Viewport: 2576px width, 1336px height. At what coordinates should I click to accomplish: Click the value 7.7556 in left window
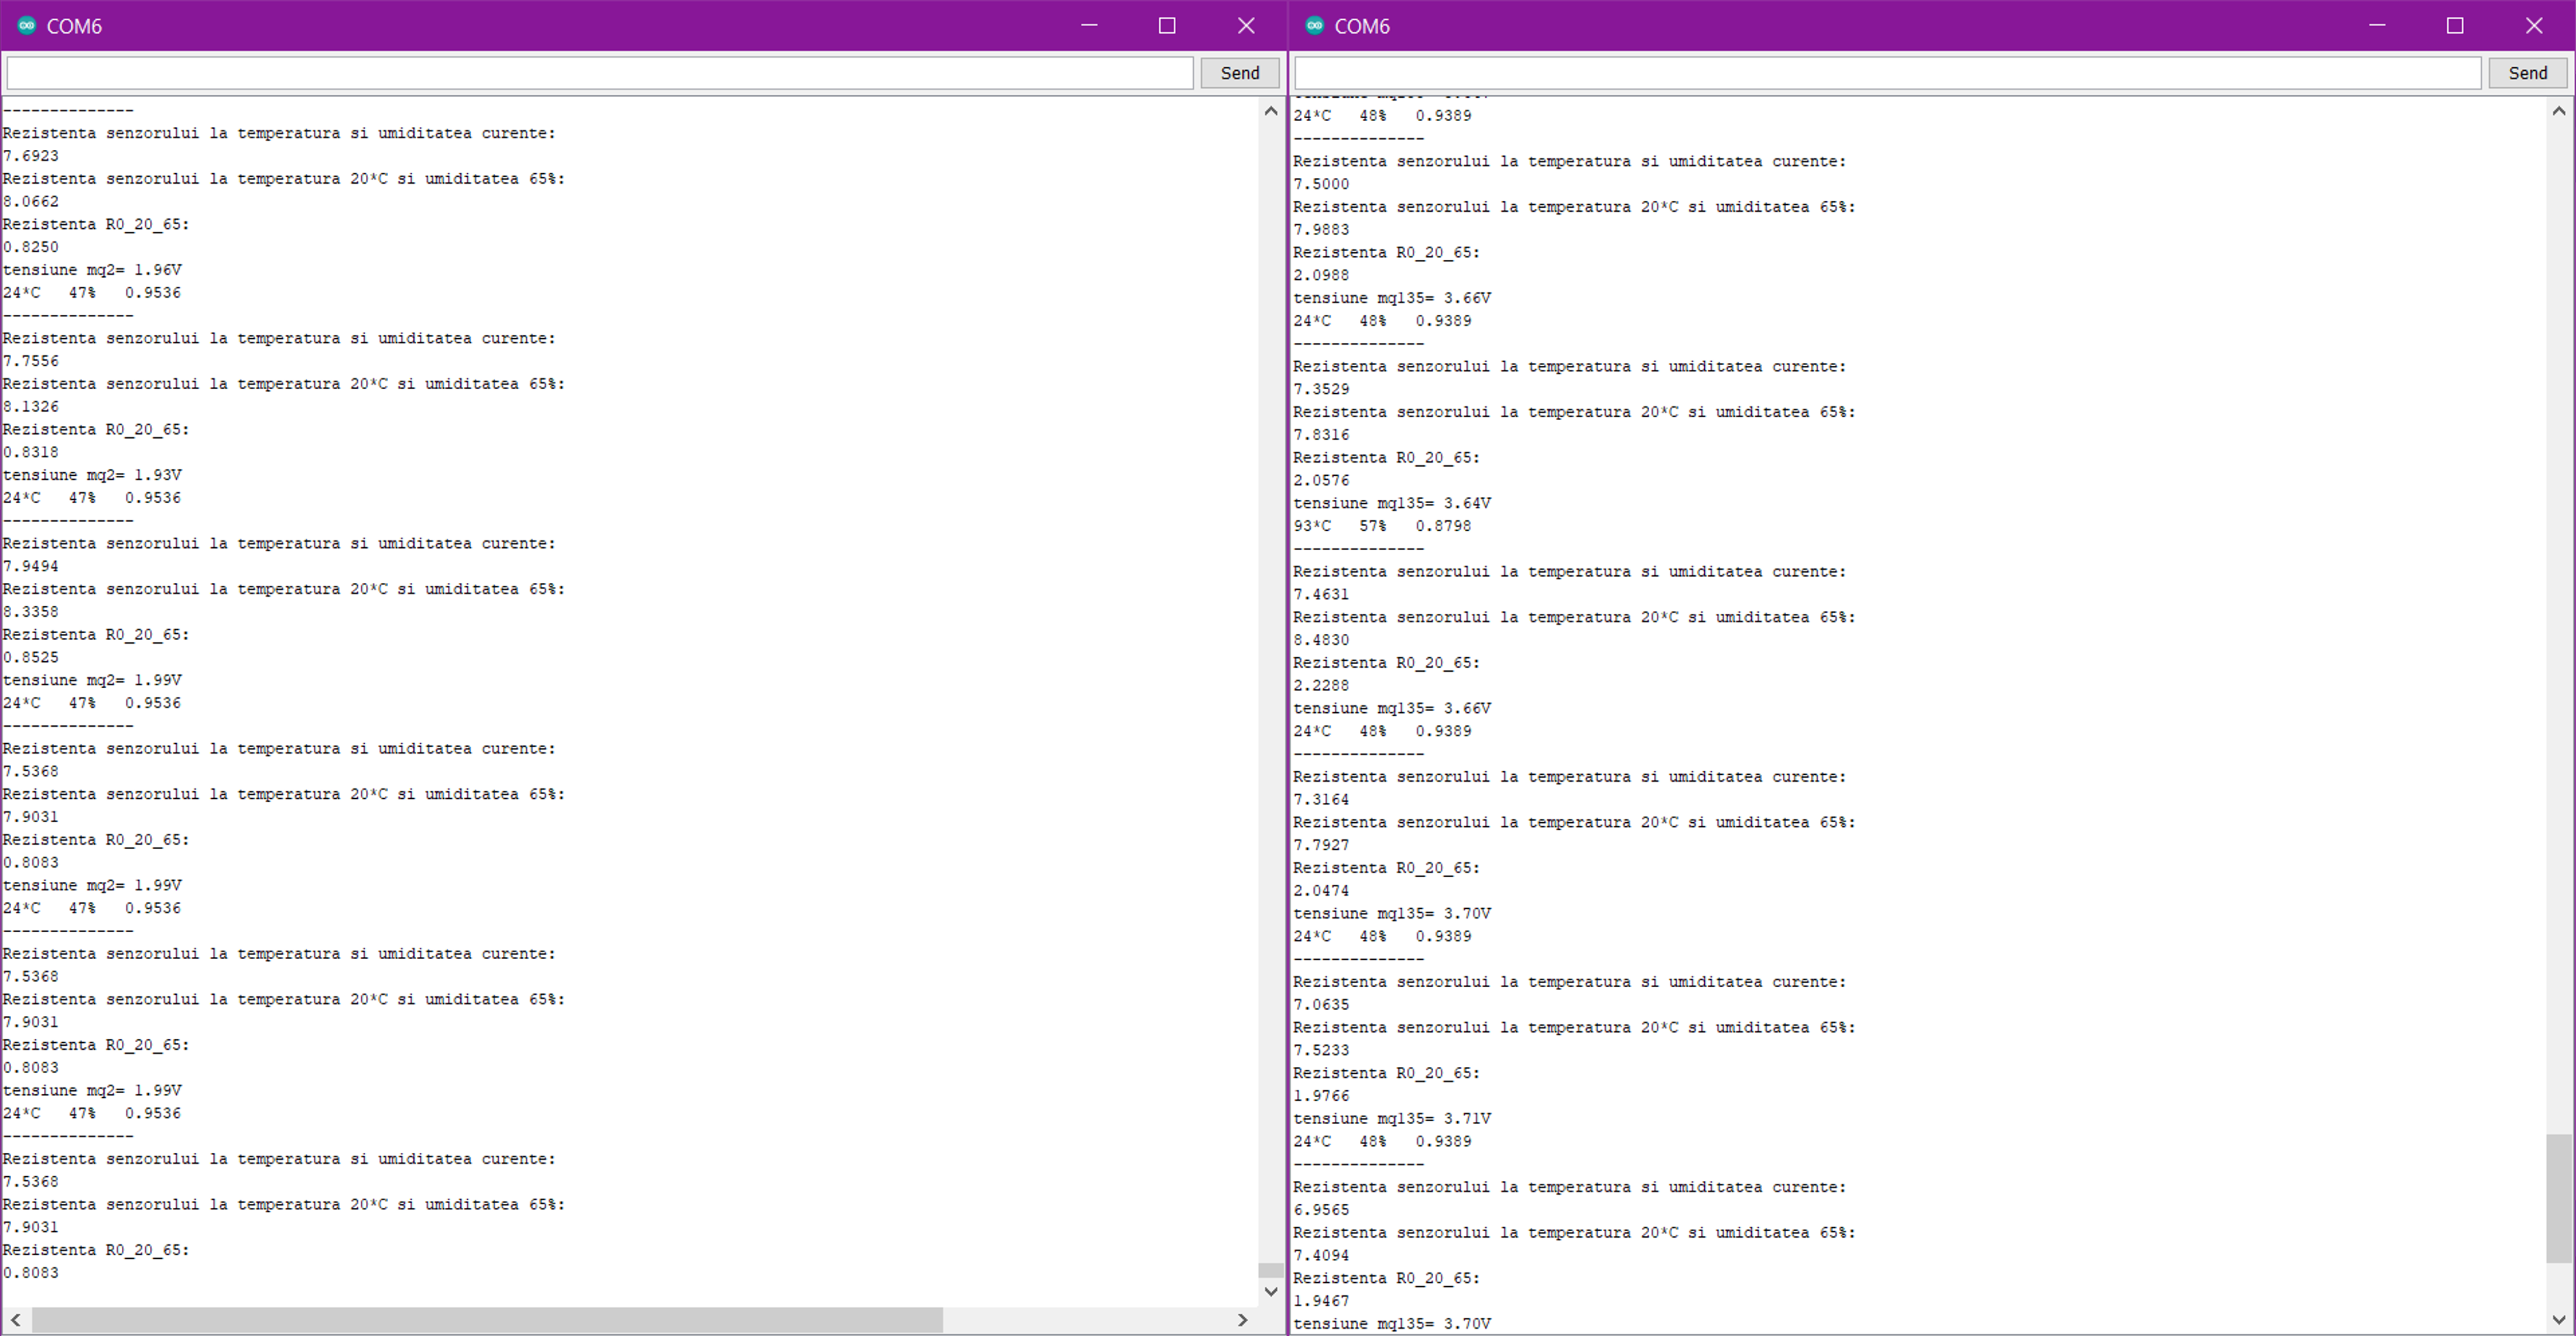point(31,360)
